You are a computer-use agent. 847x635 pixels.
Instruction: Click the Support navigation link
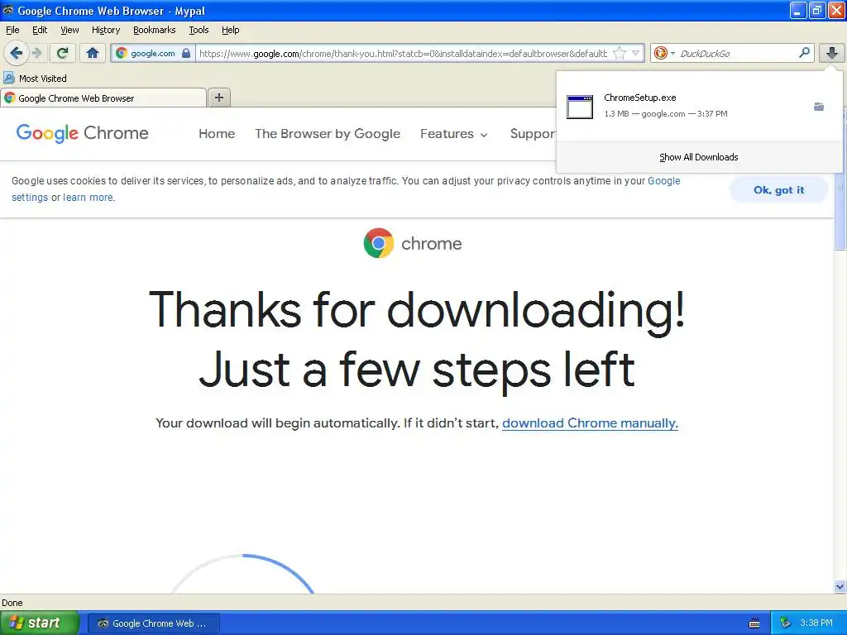534,133
